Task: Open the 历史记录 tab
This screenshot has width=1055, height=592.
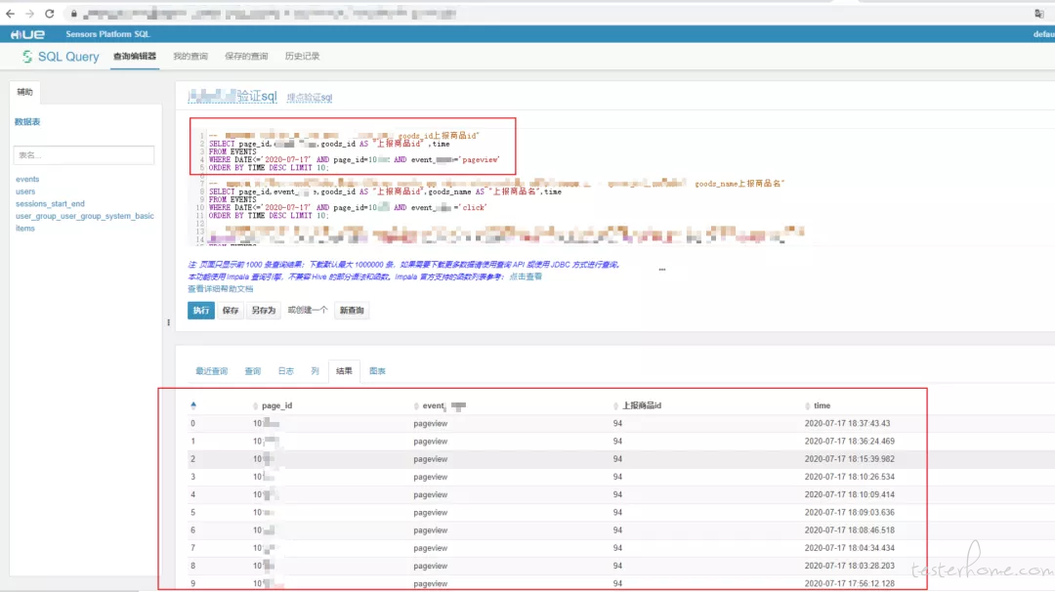Action: pos(302,57)
